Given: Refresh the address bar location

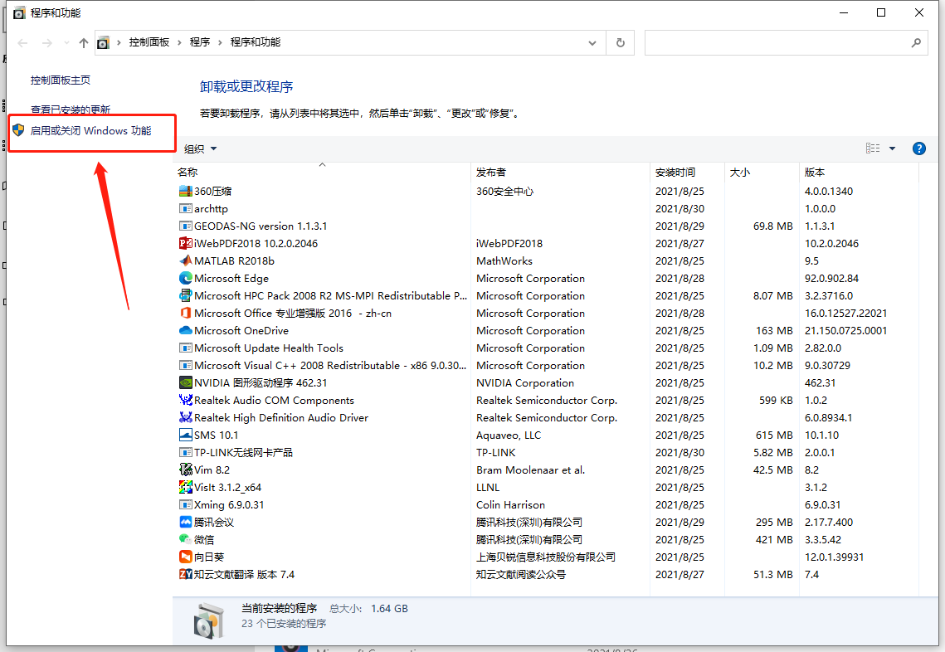Looking at the screenshot, I should pos(620,43).
